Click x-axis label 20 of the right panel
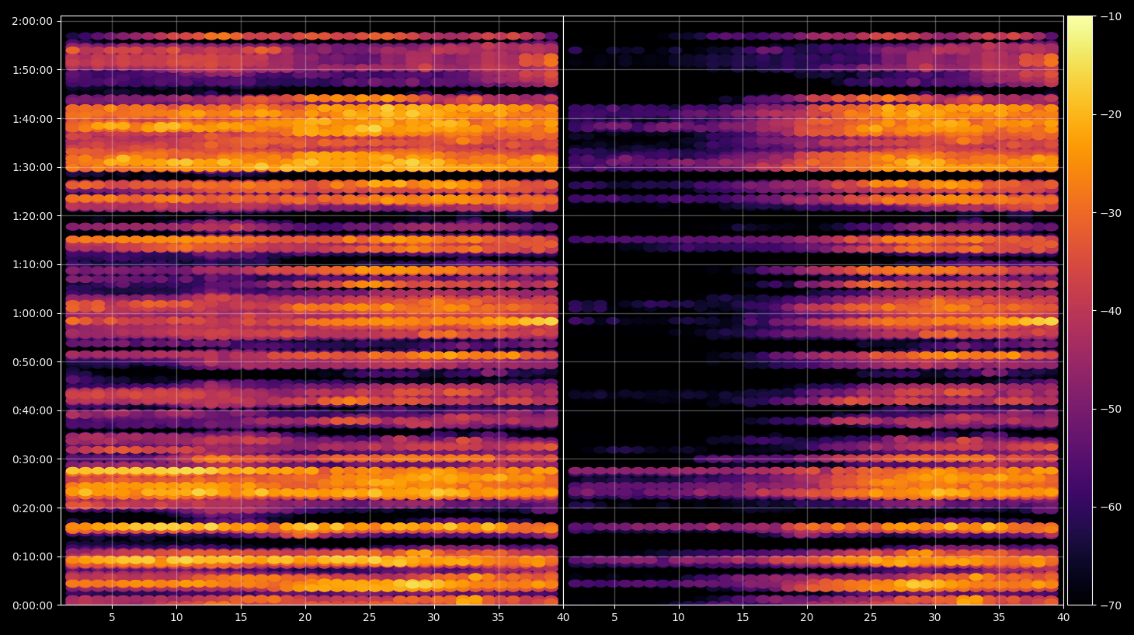1134x635 pixels. click(807, 618)
